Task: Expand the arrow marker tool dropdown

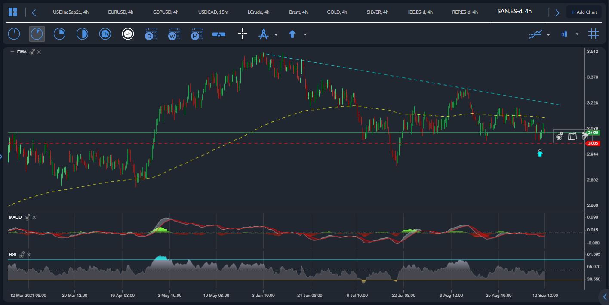Action: (305, 34)
